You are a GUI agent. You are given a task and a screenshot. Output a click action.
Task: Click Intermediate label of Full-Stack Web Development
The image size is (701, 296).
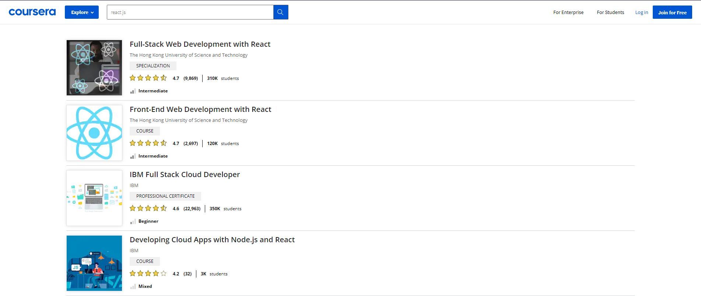153,91
